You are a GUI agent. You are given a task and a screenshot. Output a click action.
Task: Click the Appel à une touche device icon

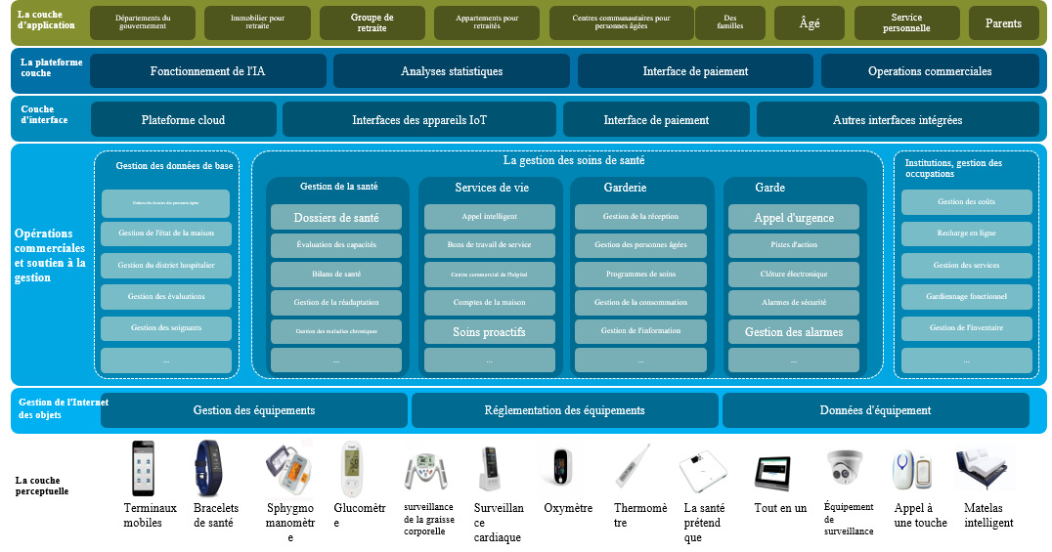[904, 470]
